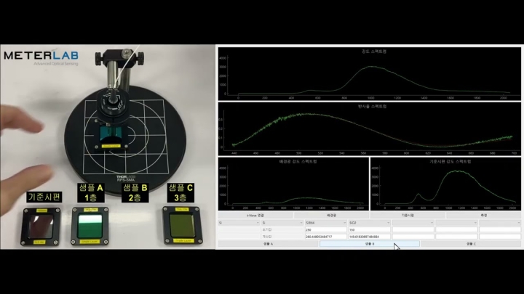Click the 계산값 field showing 260.448
This screenshot has height=294, width=524.
tap(326, 237)
